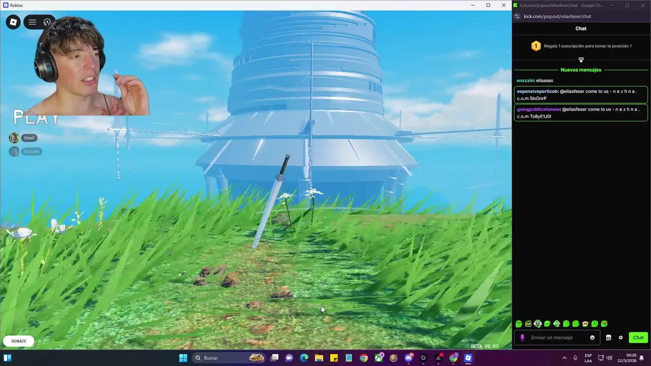Insert the last emote with red sunglasses
Image resolution: width=651 pixels, height=366 pixels.
coord(604,324)
